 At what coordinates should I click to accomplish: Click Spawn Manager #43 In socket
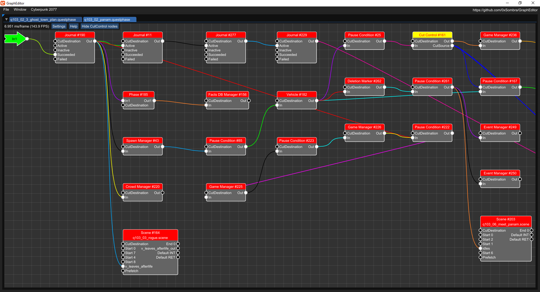point(123,151)
